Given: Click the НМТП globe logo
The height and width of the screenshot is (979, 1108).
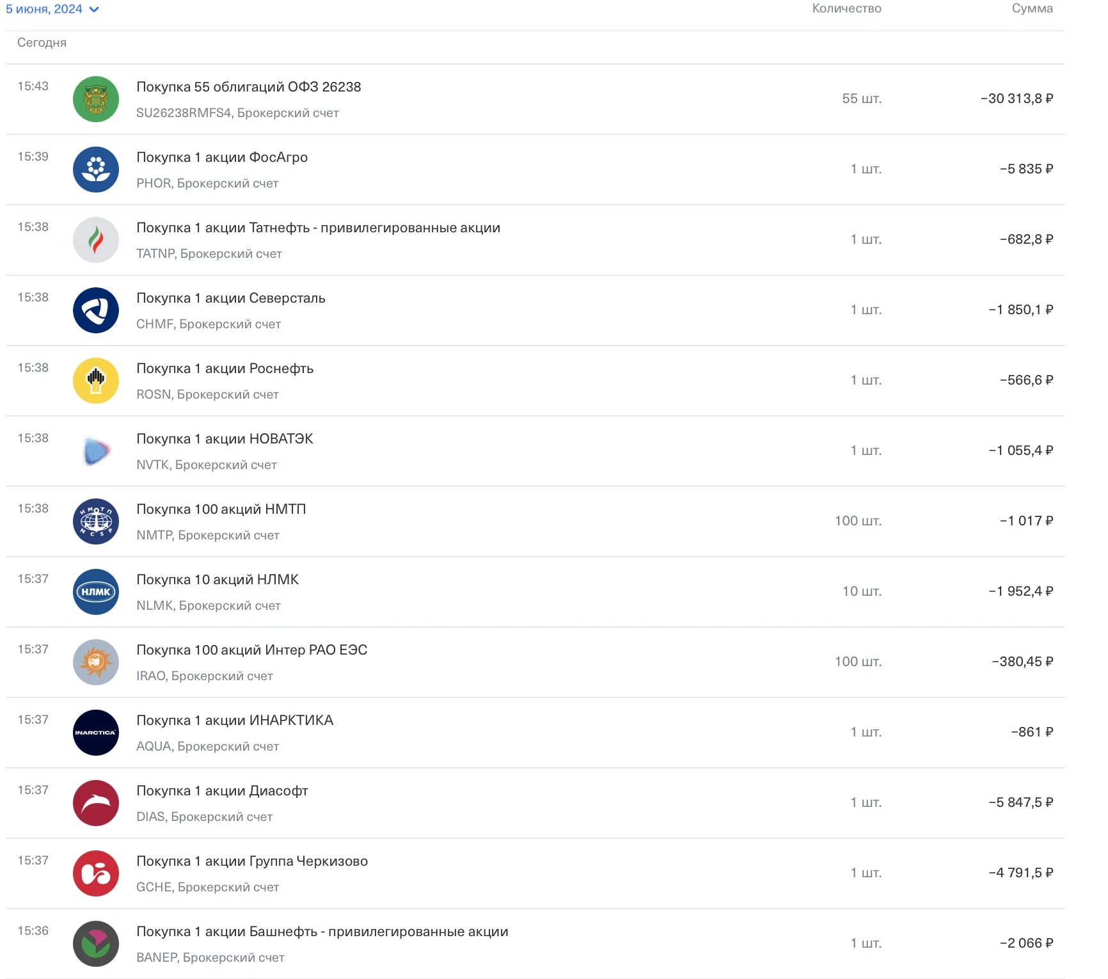Looking at the screenshot, I should [96, 521].
